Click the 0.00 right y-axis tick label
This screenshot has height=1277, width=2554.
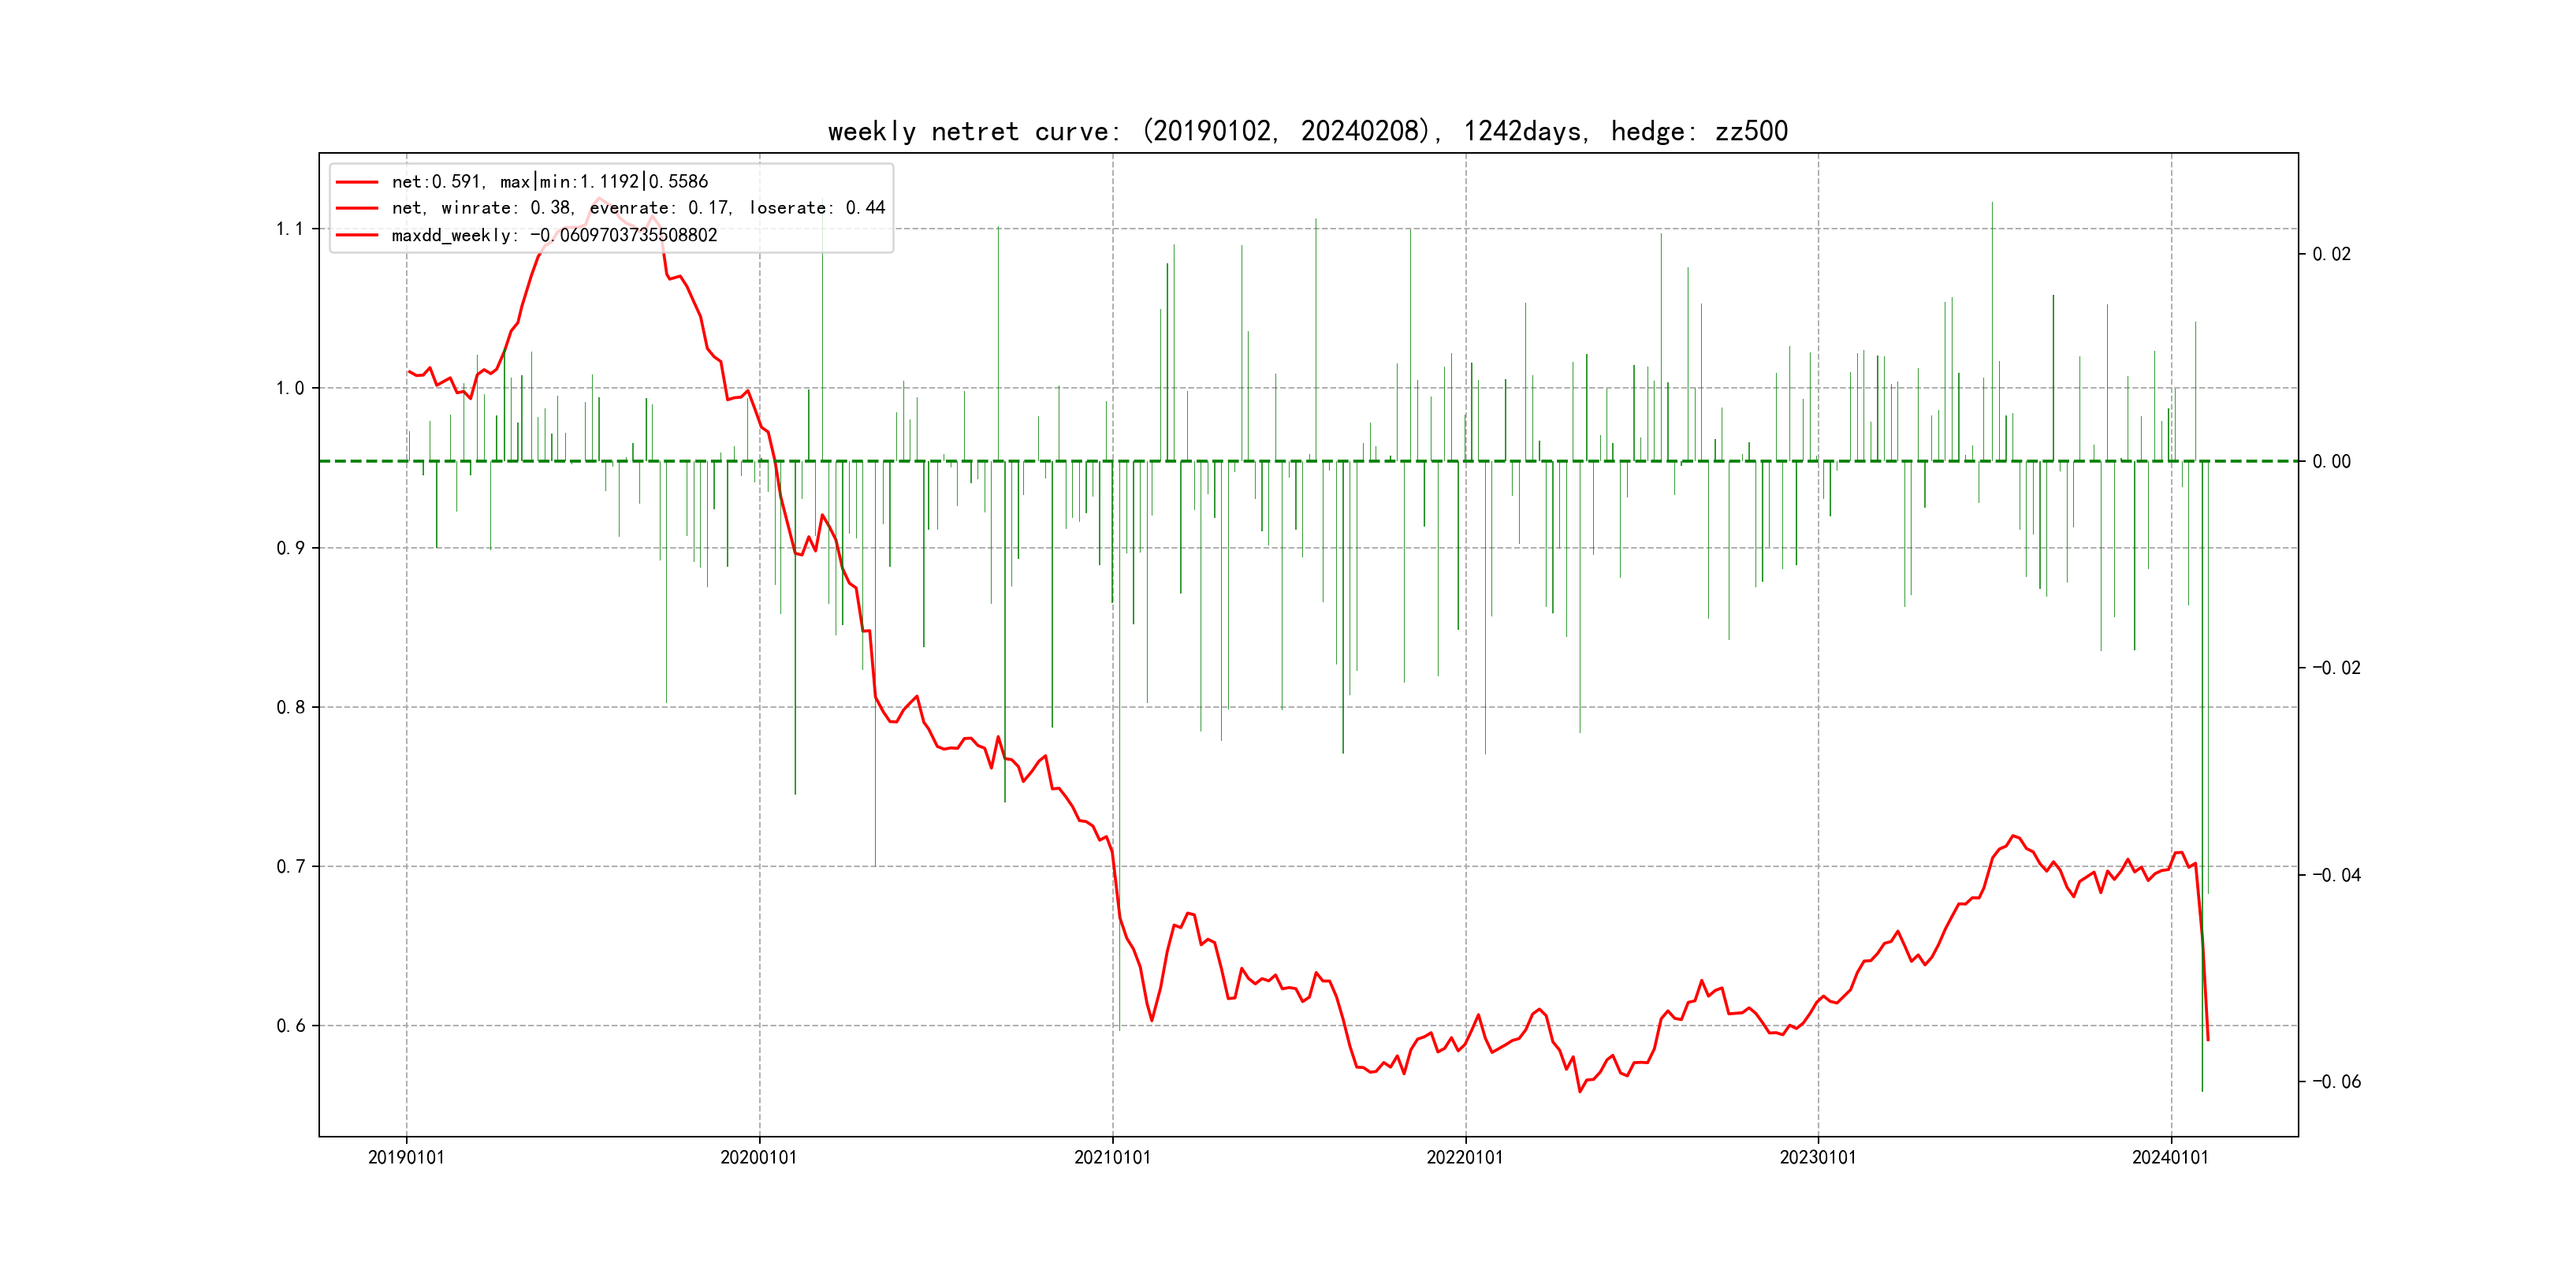click(x=2331, y=461)
